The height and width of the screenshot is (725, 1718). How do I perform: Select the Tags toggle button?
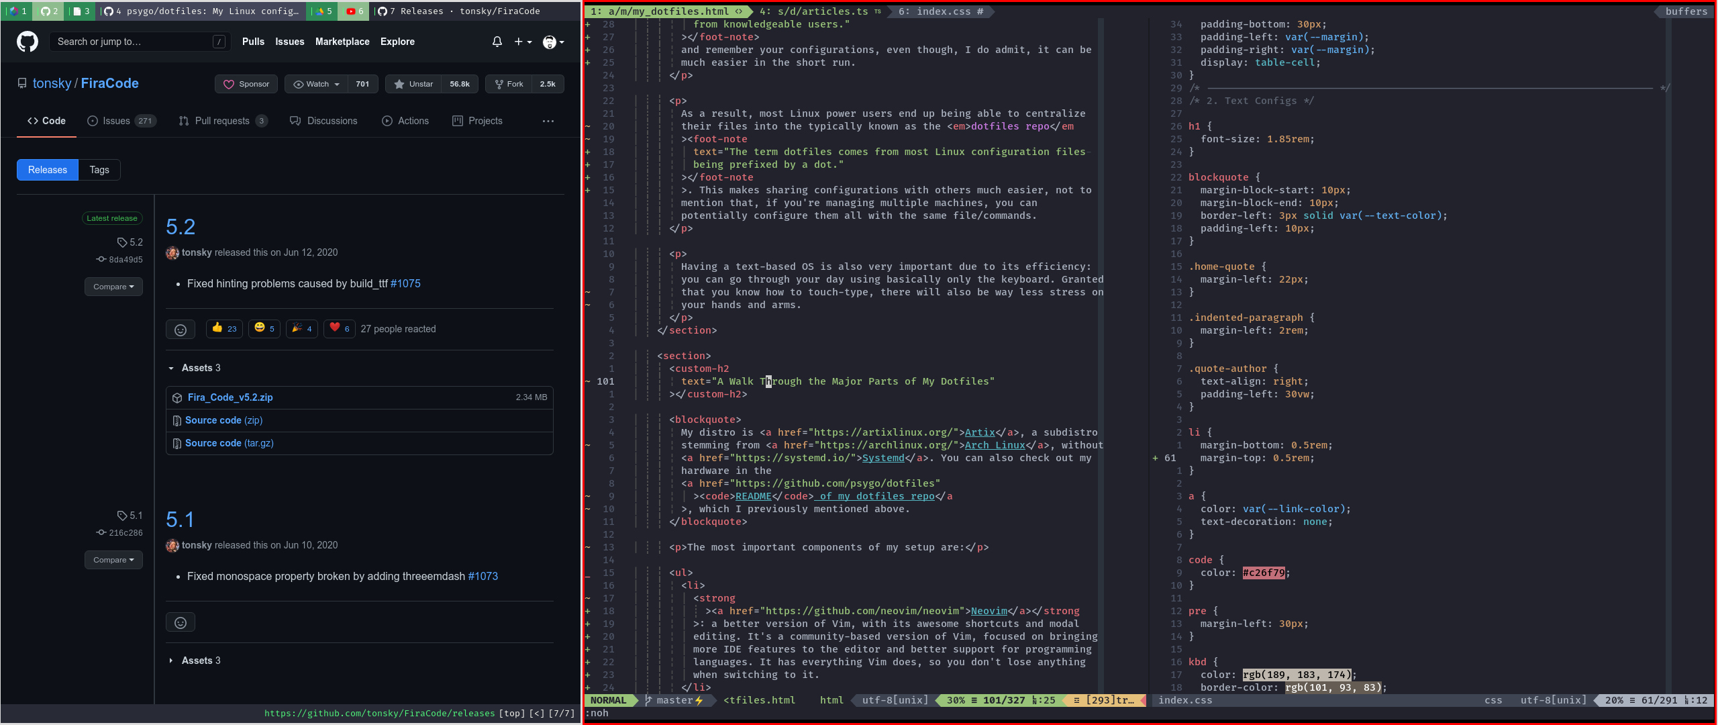[99, 170]
